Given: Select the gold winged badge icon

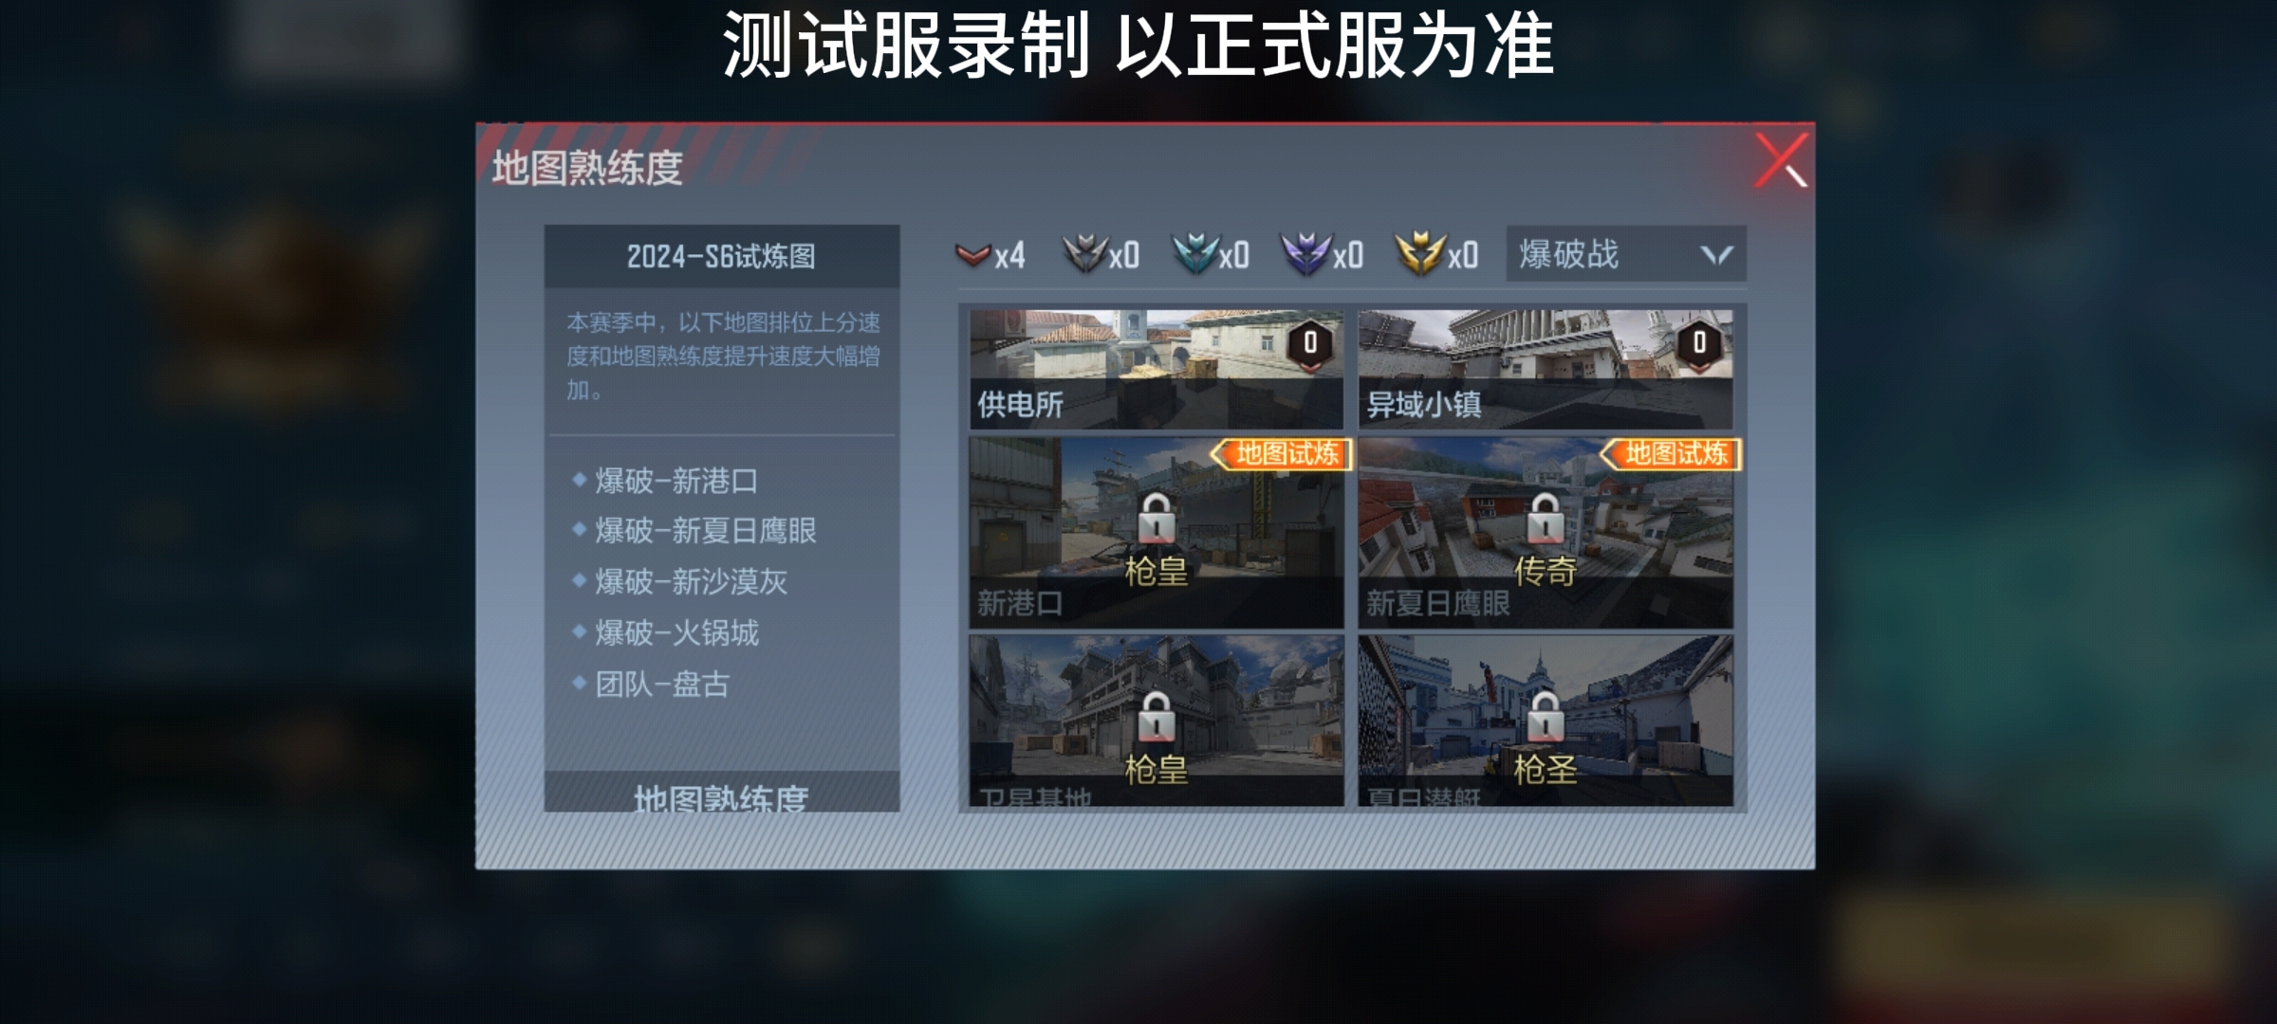Looking at the screenshot, I should [1420, 254].
